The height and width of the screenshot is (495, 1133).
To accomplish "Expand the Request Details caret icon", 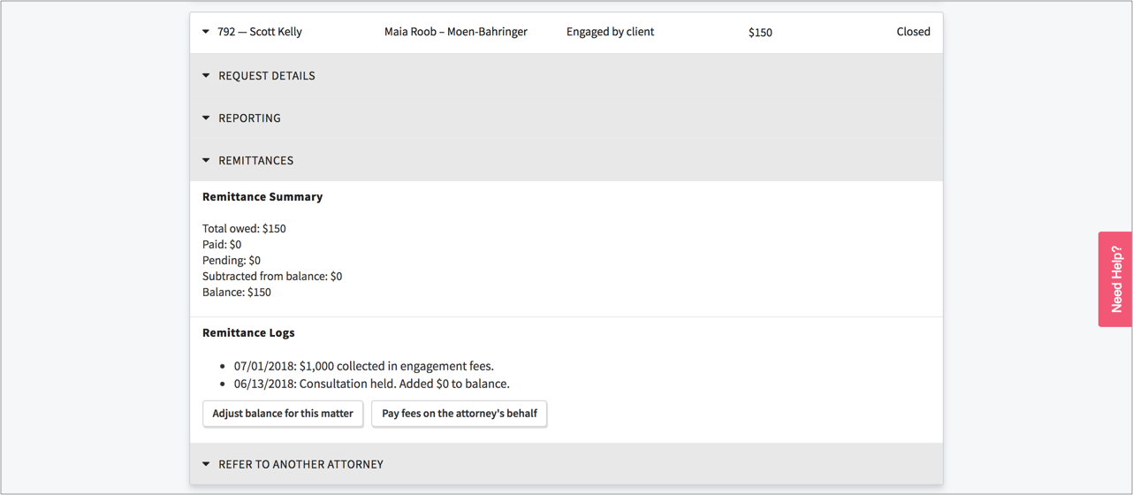I will (206, 76).
